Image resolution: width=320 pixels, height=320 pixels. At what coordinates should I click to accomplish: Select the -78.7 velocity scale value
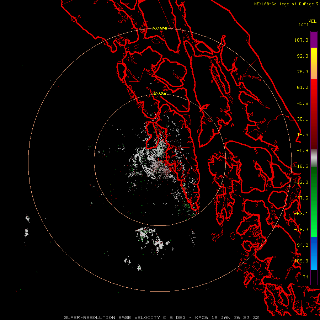pyautogui.click(x=301, y=230)
